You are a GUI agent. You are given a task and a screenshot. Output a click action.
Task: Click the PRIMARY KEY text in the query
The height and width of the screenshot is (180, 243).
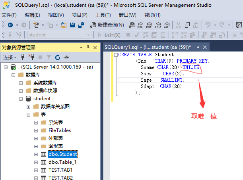tap(192, 61)
